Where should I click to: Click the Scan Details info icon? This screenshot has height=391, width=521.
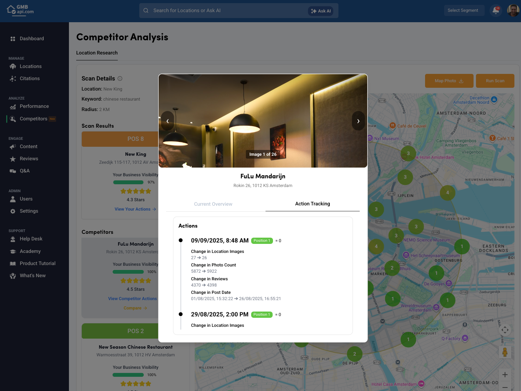coord(120,79)
